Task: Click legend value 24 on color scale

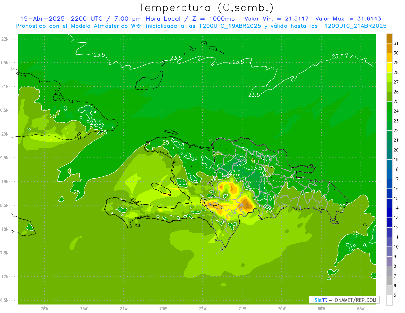Action: click(396, 111)
